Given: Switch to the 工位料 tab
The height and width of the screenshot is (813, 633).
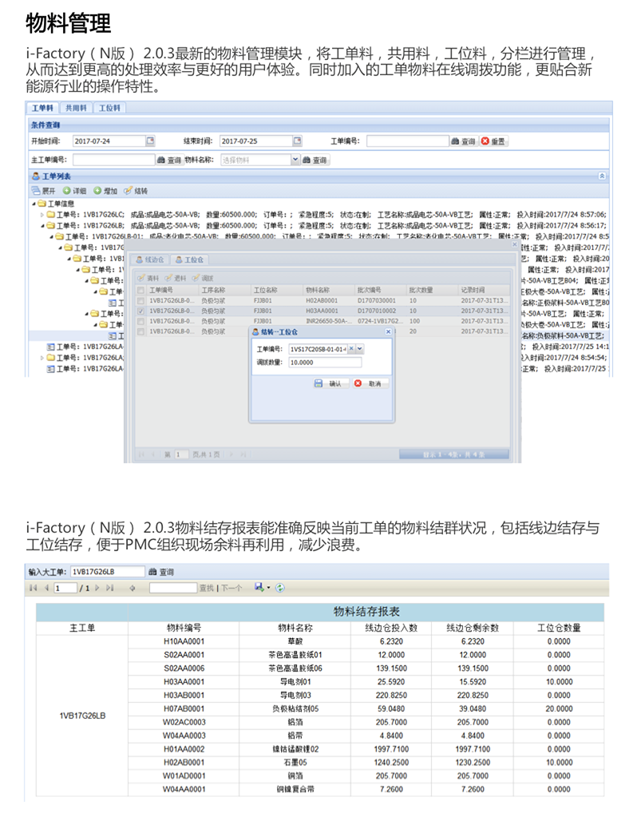Looking at the screenshot, I should click(109, 108).
